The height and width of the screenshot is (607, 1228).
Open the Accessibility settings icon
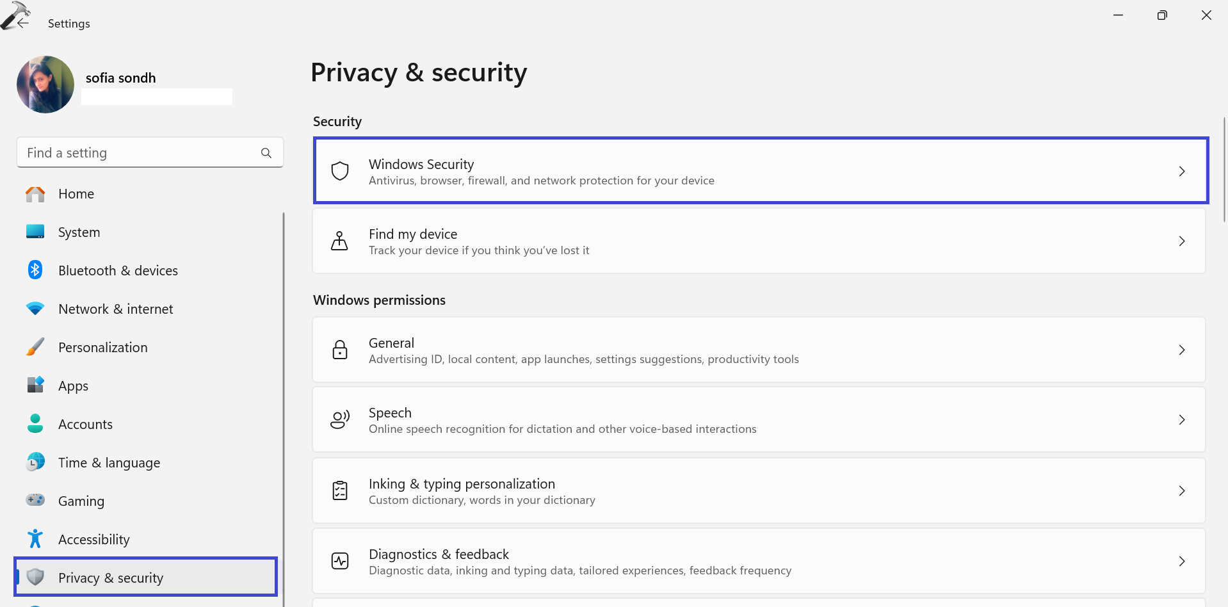tap(35, 538)
